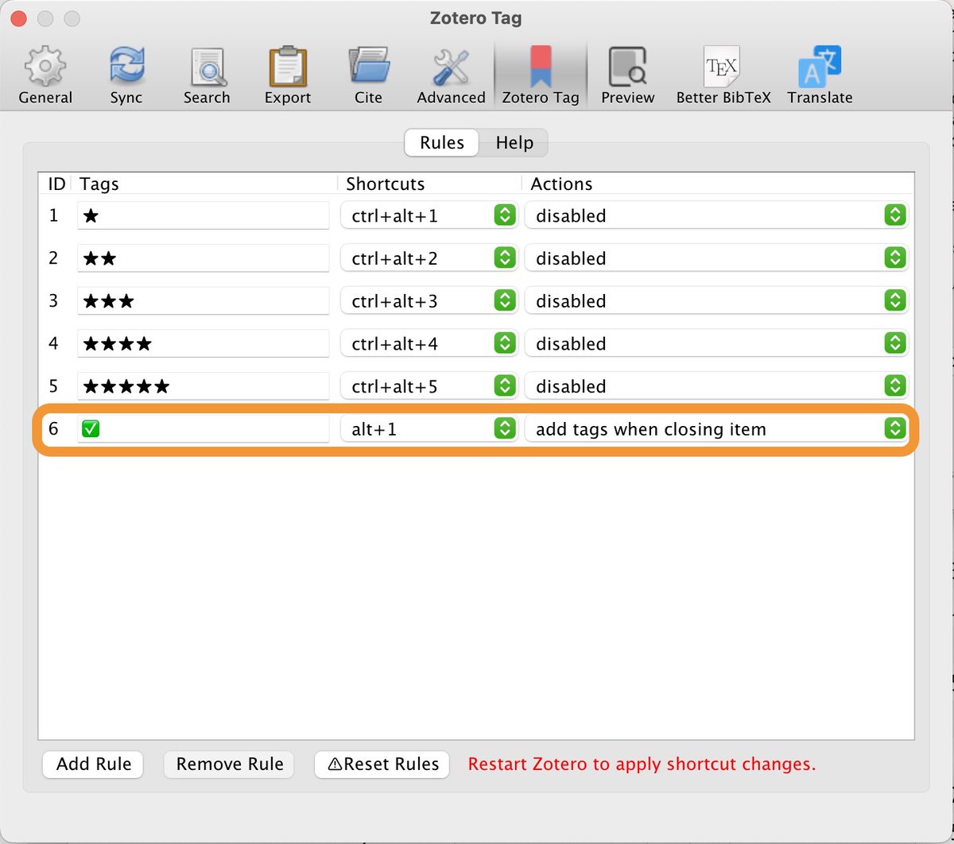The height and width of the screenshot is (844, 954).
Task: Open shortcut dropdown showing ctrl+alt+4
Action: pyautogui.click(x=429, y=344)
